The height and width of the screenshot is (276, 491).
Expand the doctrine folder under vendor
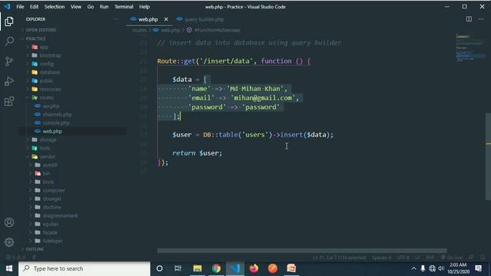click(x=52, y=207)
